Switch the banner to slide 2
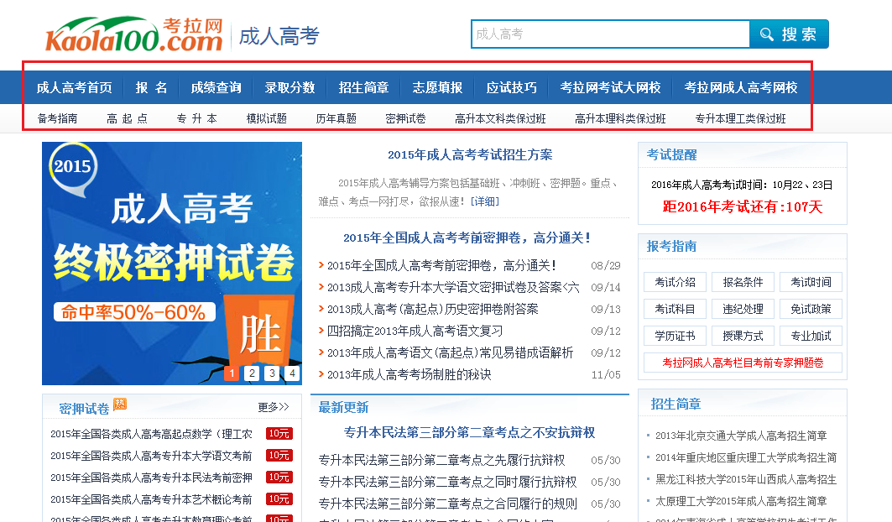The height and width of the screenshot is (522, 892). [252, 373]
